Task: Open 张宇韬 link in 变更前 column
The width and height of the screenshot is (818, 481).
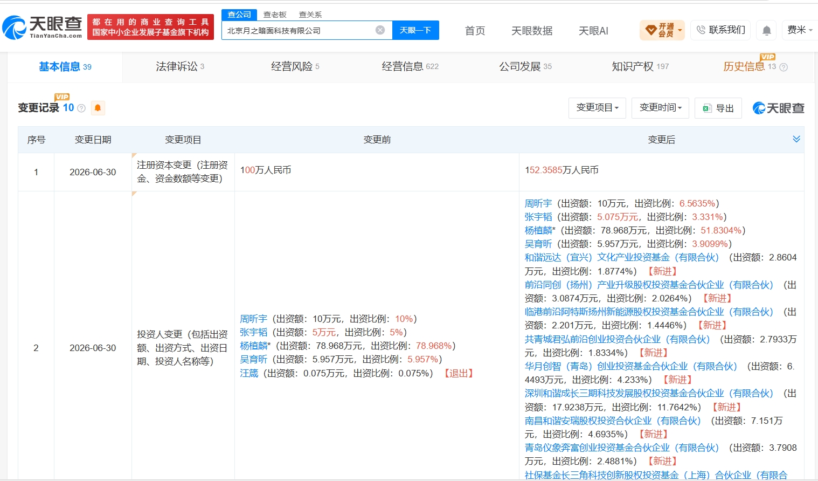Action: tap(254, 332)
